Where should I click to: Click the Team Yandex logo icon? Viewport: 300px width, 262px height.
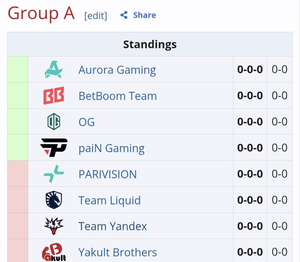click(x=54, y=226)
